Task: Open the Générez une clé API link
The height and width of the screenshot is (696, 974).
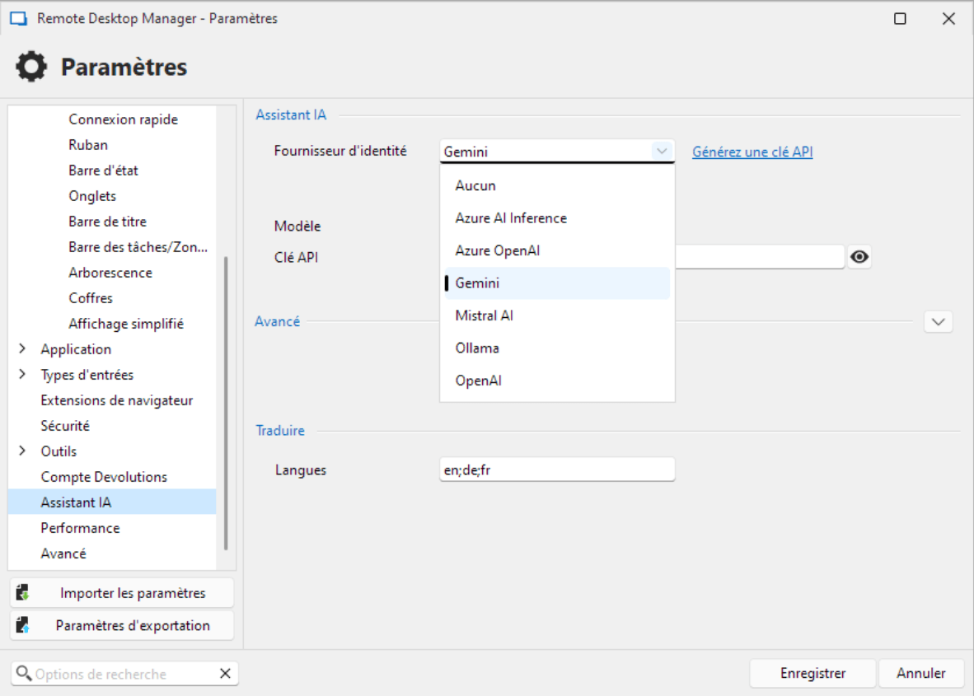Action: coord(752,152)
